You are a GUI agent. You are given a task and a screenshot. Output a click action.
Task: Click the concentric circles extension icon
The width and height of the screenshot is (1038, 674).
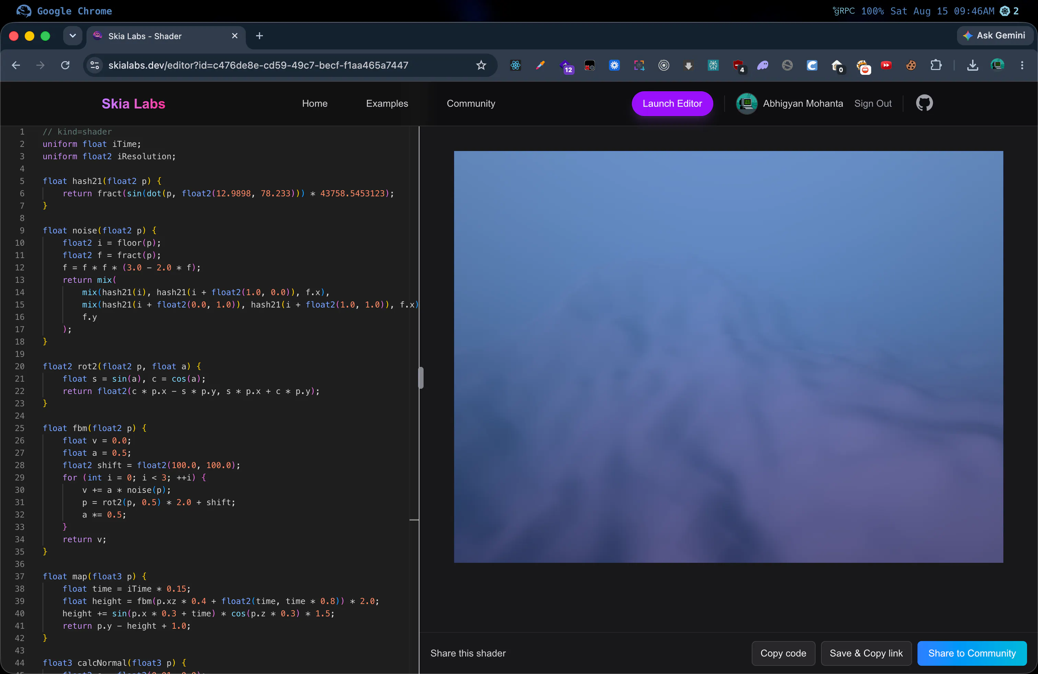click(x=664, y=66)
